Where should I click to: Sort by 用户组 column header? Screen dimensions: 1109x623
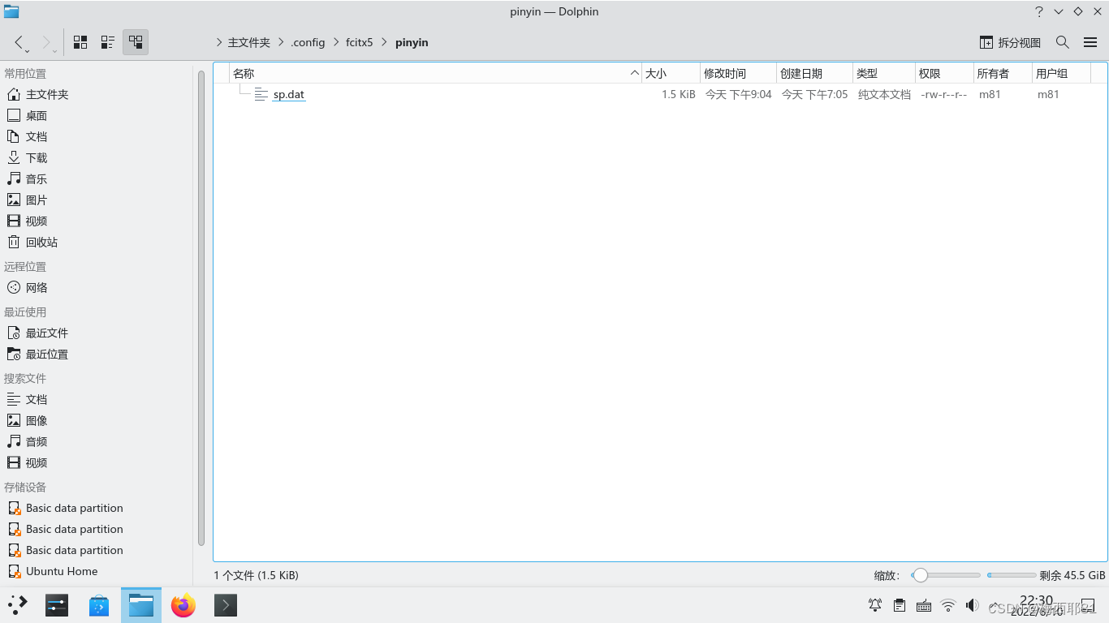pos(1061,73)
